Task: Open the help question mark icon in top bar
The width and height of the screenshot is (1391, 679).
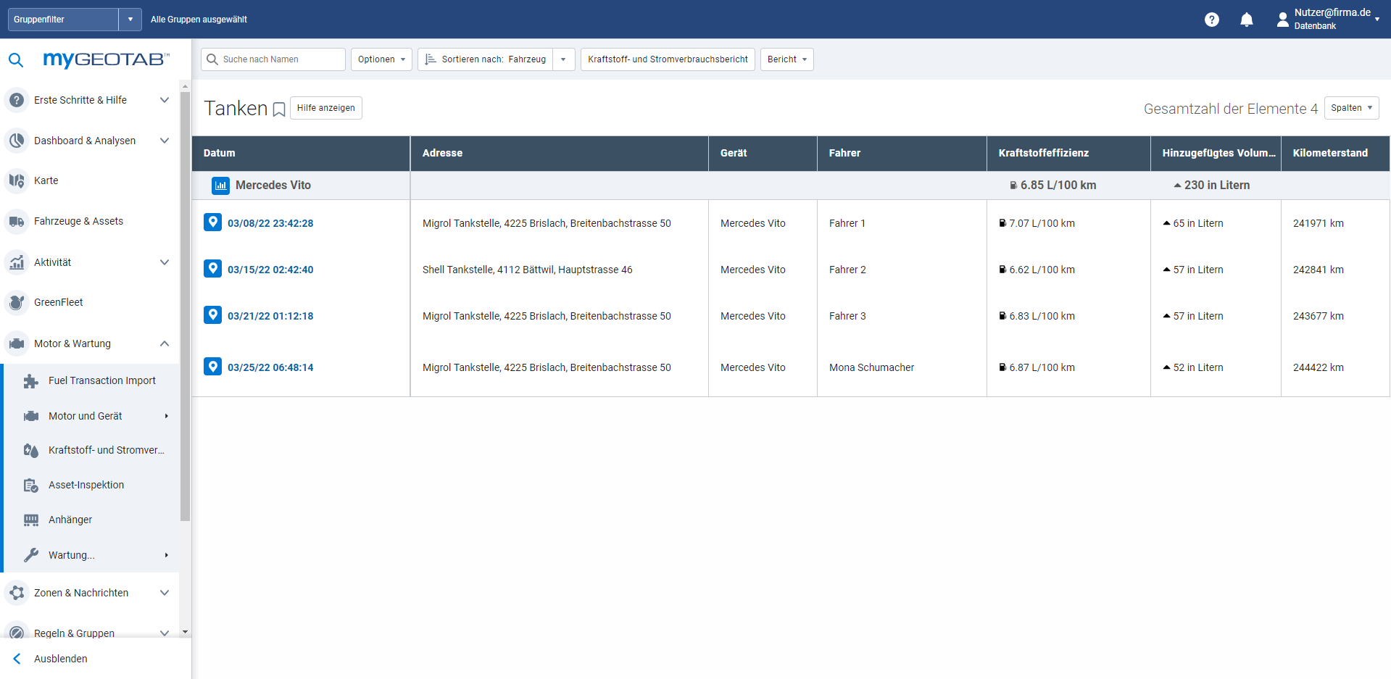Action: [x=1211, y=20]
